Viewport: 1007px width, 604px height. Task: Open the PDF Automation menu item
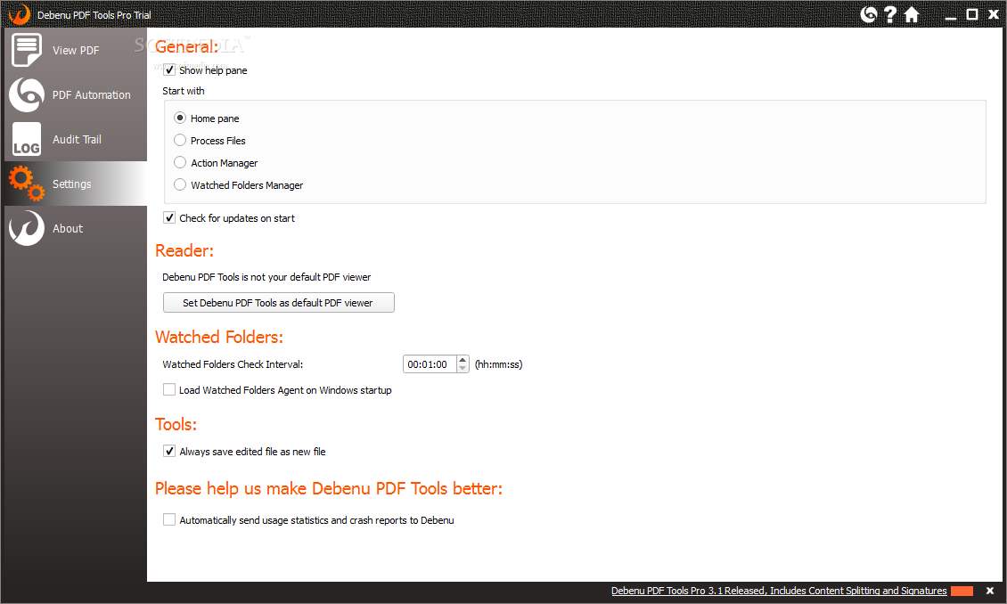click(76, 95)
